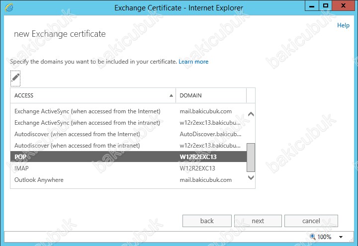Click mail.bakicubuk.com in Outlook Anywhere row
Screen dimensions: 358x246
206,179
